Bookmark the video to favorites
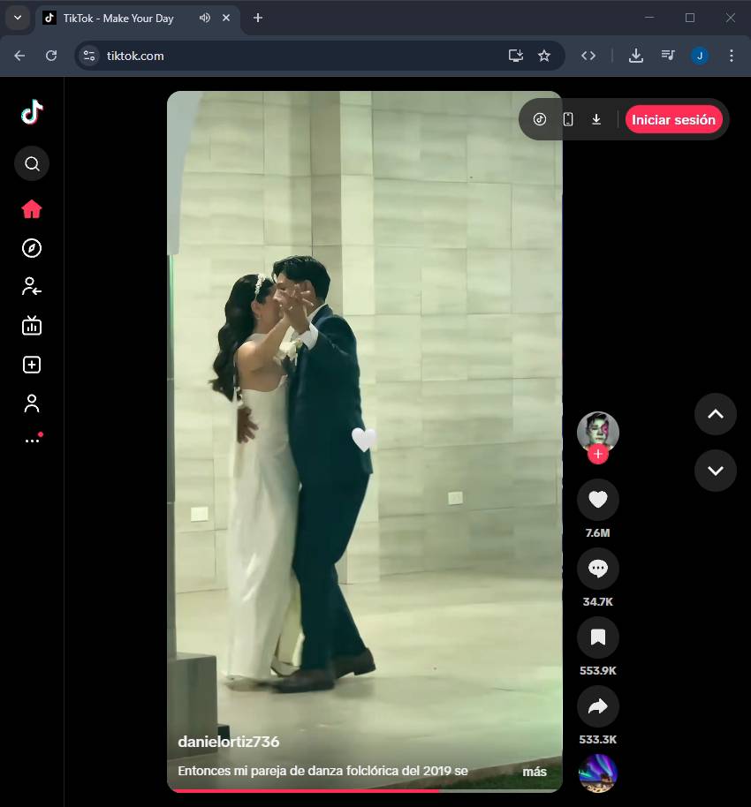The image size is (751, 807). click(x=598, y=637)
